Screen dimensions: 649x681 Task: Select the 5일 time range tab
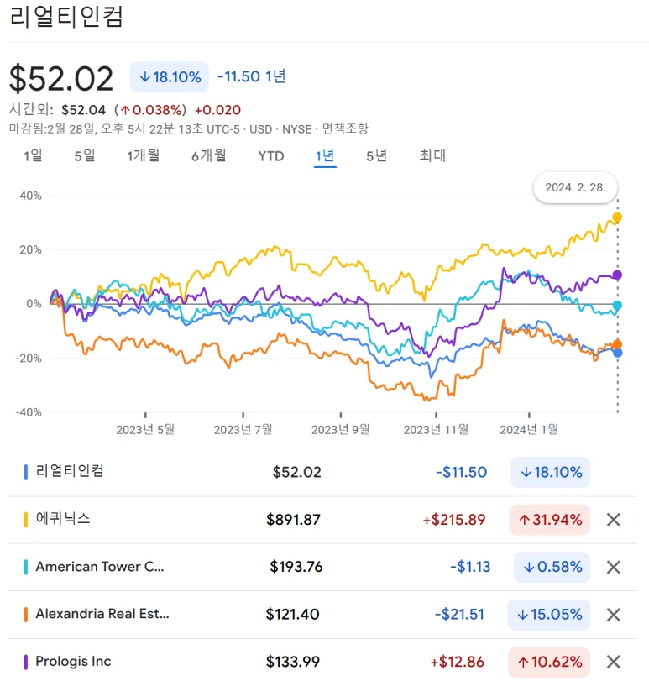click(x=85, y=155)
